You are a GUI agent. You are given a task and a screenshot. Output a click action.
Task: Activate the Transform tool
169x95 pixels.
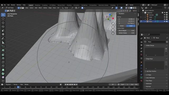3,34
